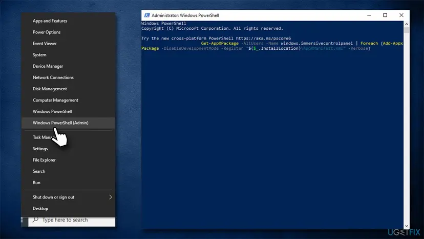This screenshot has width=424, height=239.
Task: Open the Run dialog entry
Action: pyautogui.click(x=68, y=183)
